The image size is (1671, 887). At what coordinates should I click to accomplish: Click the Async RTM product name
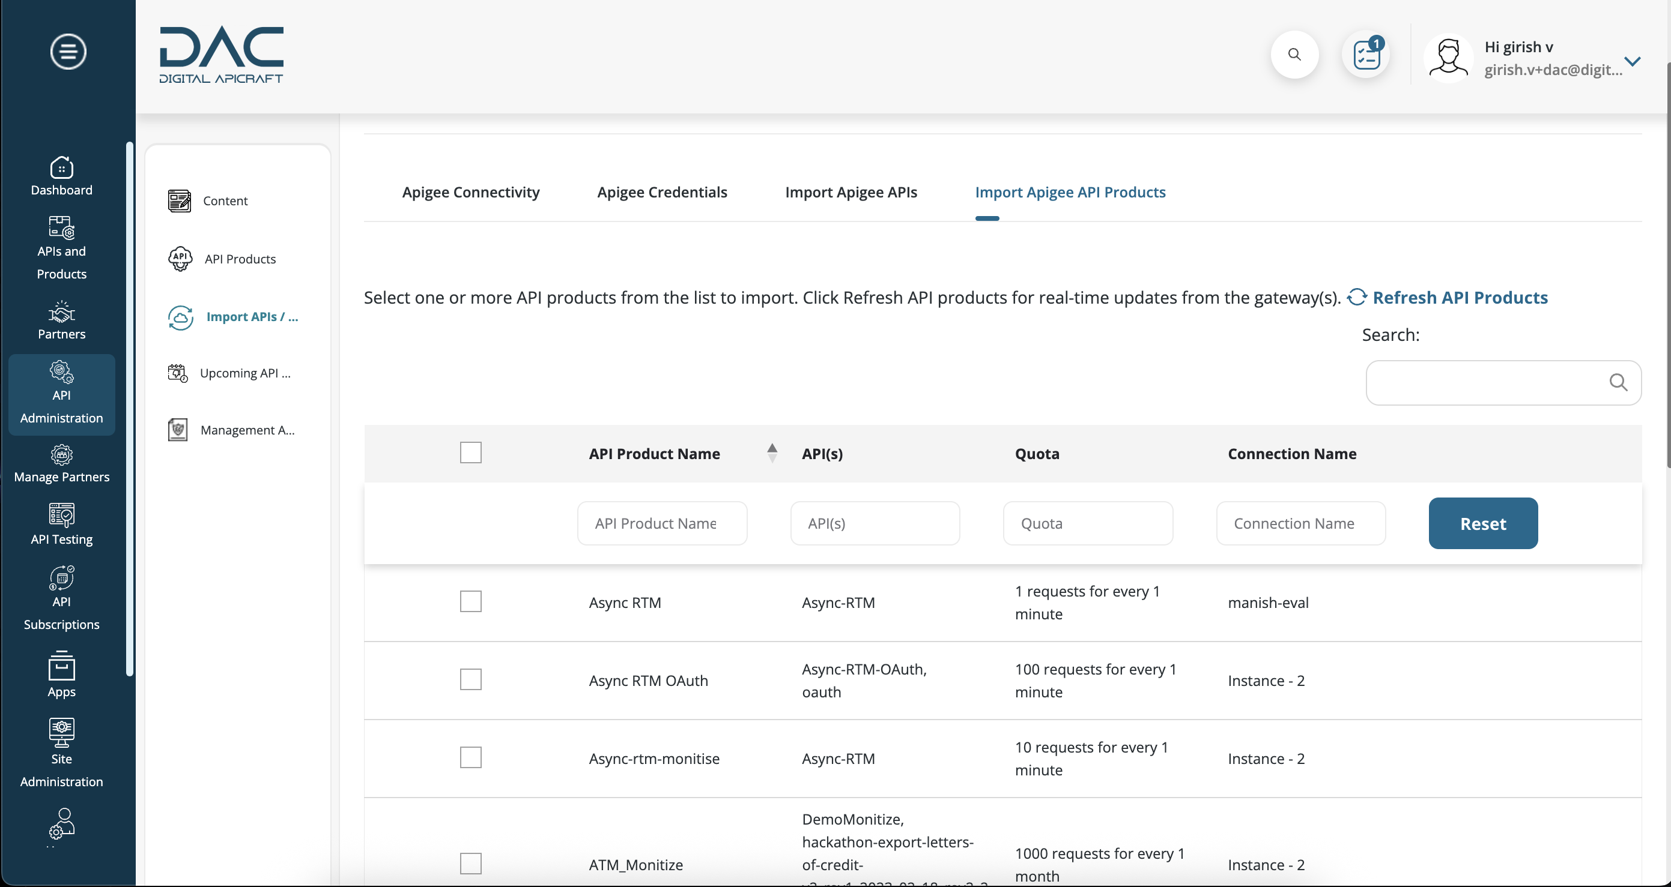pos(625,603)
